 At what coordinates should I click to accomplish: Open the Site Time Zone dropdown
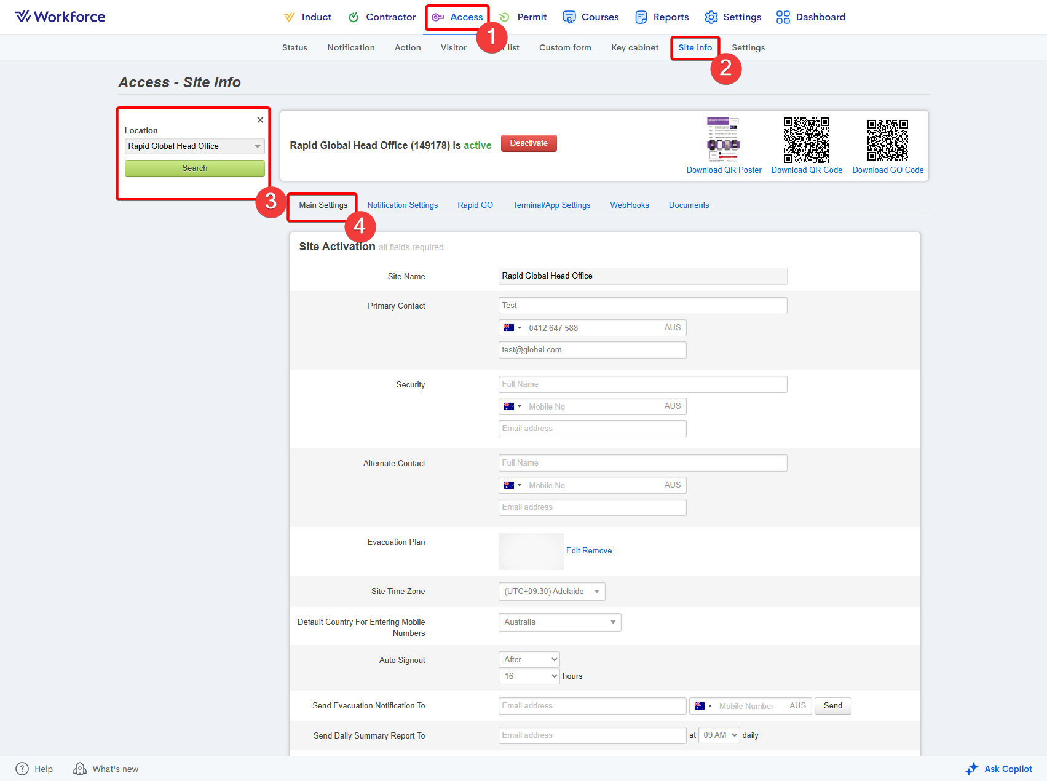click(x=551, y=592)
